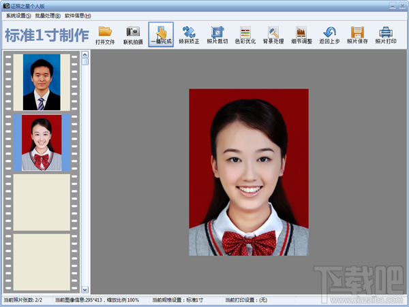
Task: Click the filmstrip scrollbar down arrow
Action: click(x=85, y=290)
